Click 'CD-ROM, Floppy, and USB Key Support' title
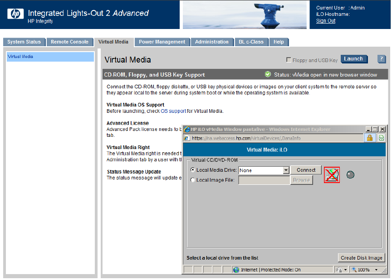Viewport: 392px width, 280px height. pyautogui.click(x=154, y=75)
